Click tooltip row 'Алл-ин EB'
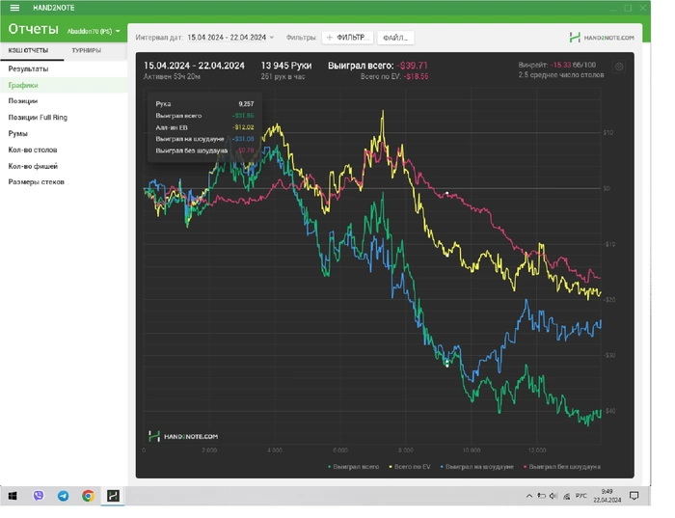Screen dimensions: 675x518 204,127
